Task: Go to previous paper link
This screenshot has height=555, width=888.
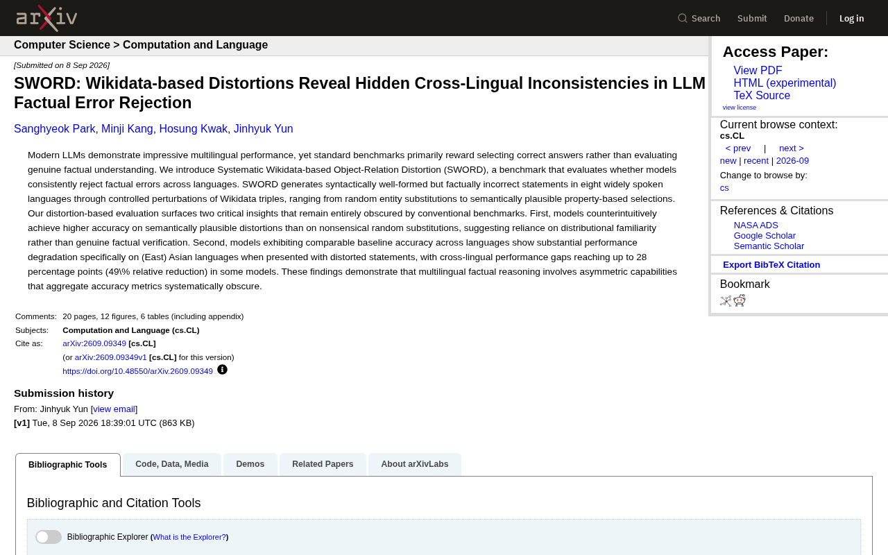Action: point(738,148)
